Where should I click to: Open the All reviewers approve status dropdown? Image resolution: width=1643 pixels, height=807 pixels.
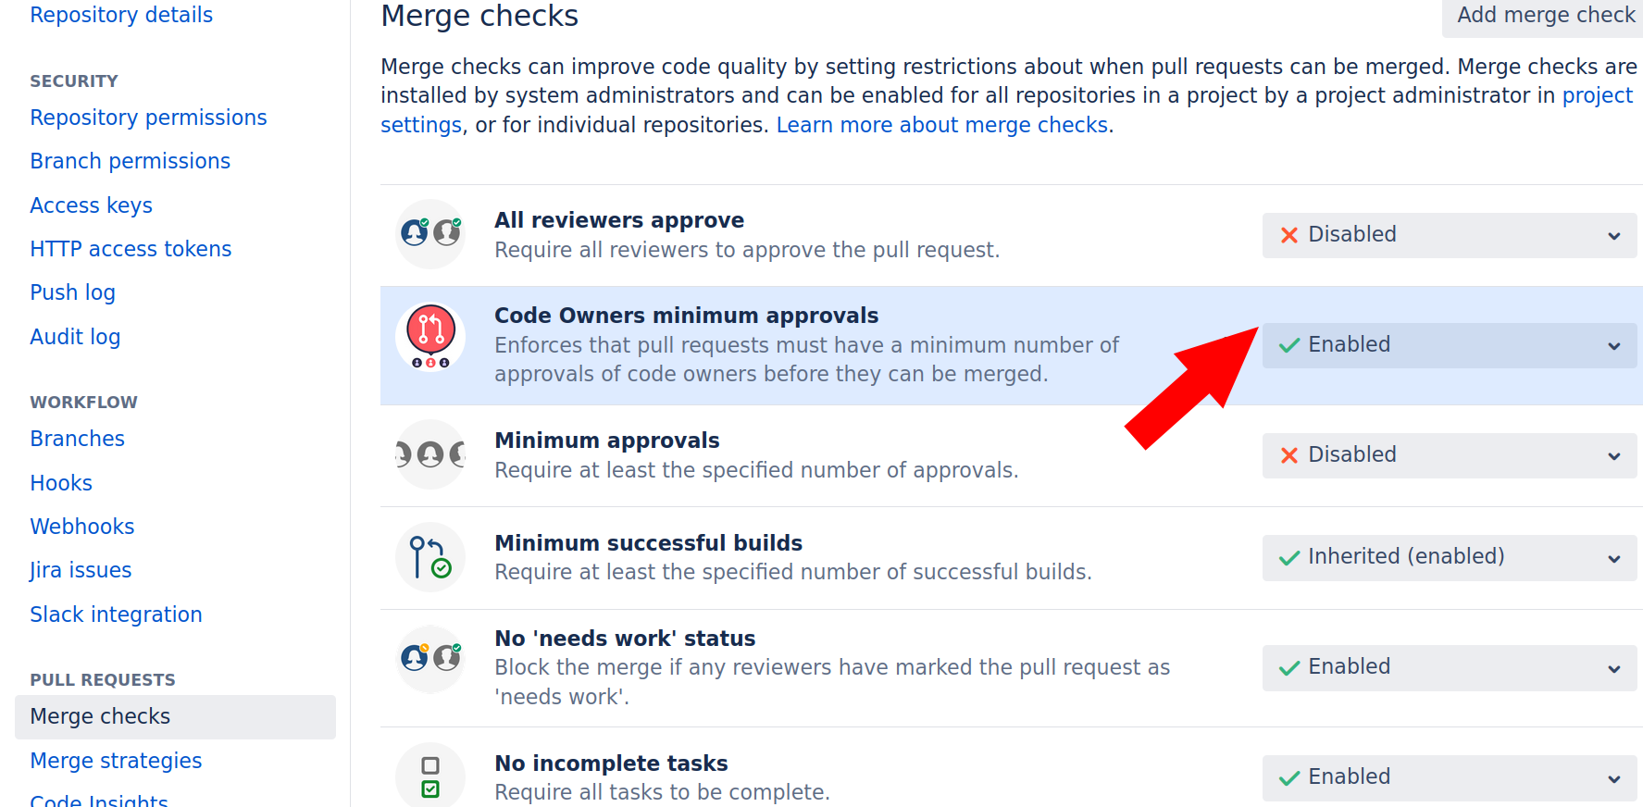(x=1449, y=235)
